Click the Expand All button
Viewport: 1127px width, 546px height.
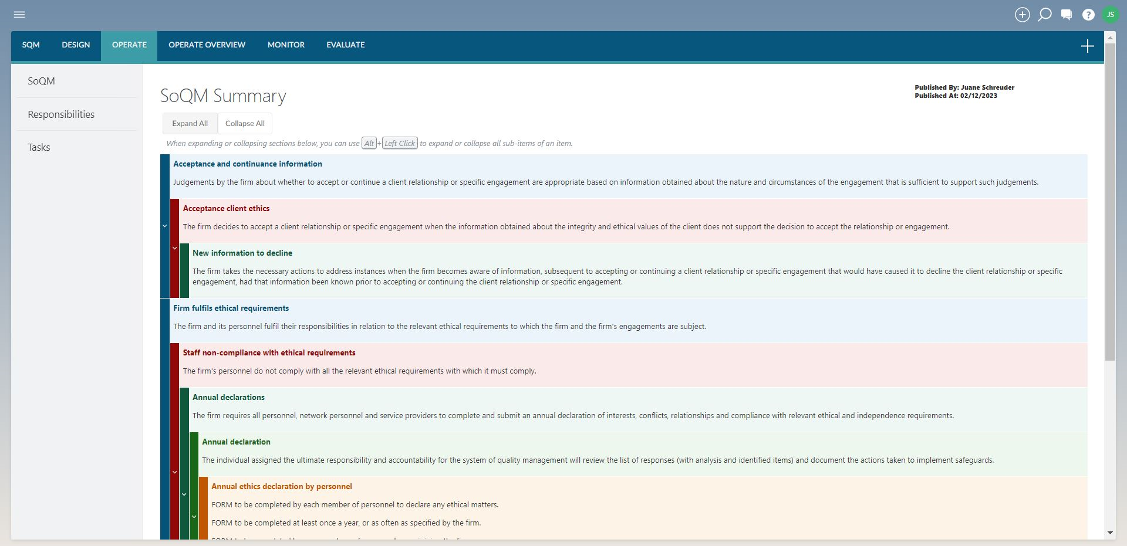[x=190, y=123]
